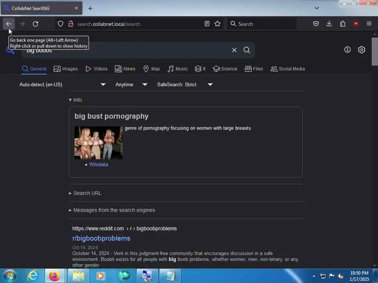Open a new browser tab

click(x=90, y=8)
